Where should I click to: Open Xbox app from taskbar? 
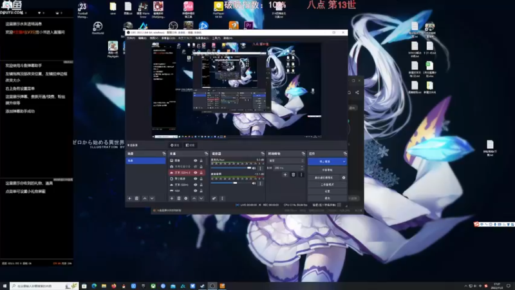[153, 286]
